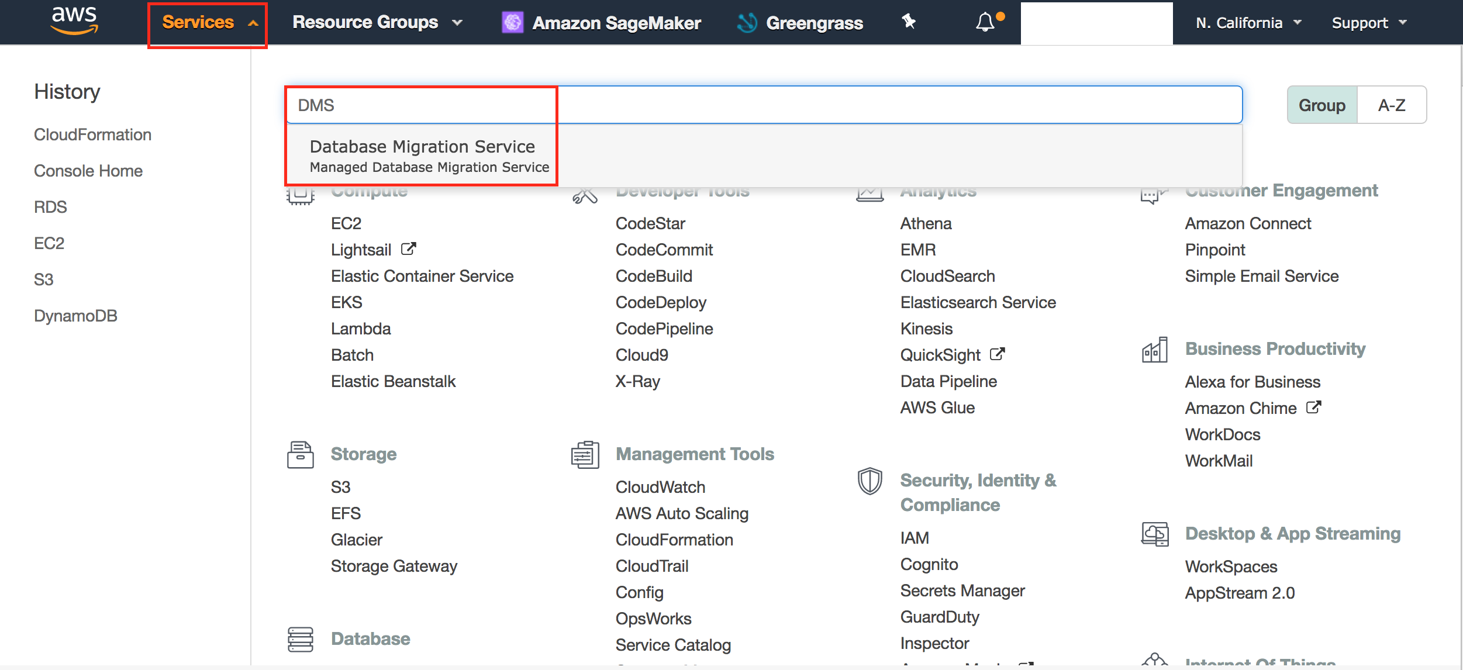Click the Business Productivity category icon
Image resolution: width=1463 pixels, height=670 pixels.
click(x=1154, y=350)
